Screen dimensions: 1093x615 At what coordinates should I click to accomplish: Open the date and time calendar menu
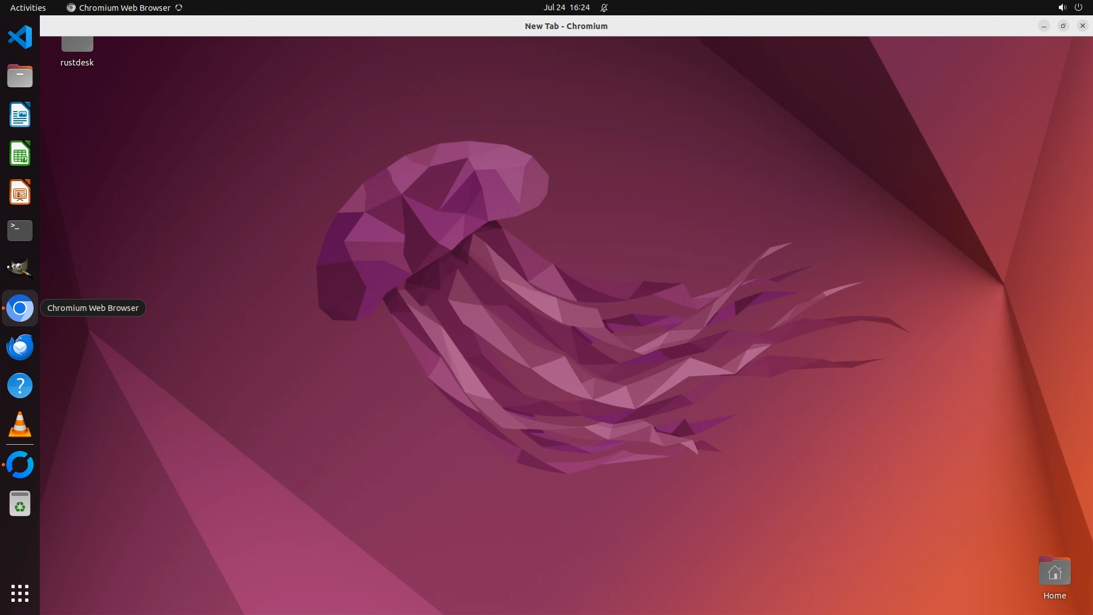tap(566, 7)
